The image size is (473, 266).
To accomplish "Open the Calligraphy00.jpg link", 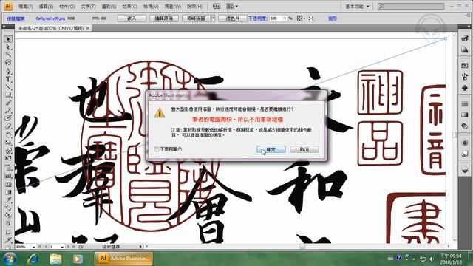I will 50,18.
